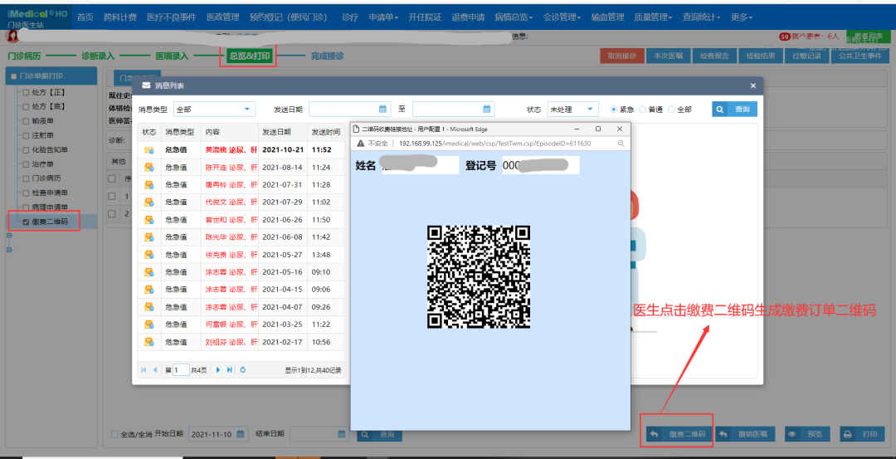Image resolution: width=896 pixels, height=459 pixels.
Task: Click the status envelope icon in the 黄流桃 row
Action: click(x=149, y=150)
